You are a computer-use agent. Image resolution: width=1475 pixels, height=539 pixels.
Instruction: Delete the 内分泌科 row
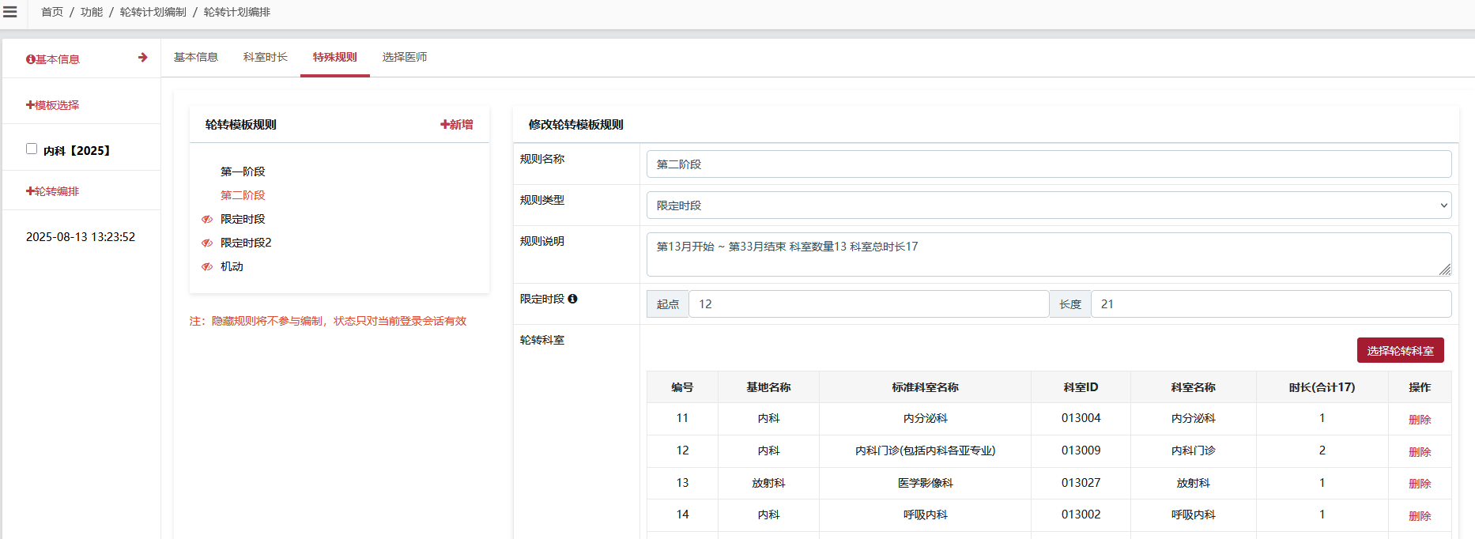click(1420, 420)
